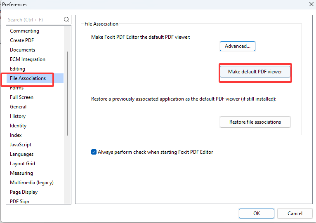Cancel the Preferences dialog
Image resolution: width=316 pixels, height=223 pixels.
295,214
